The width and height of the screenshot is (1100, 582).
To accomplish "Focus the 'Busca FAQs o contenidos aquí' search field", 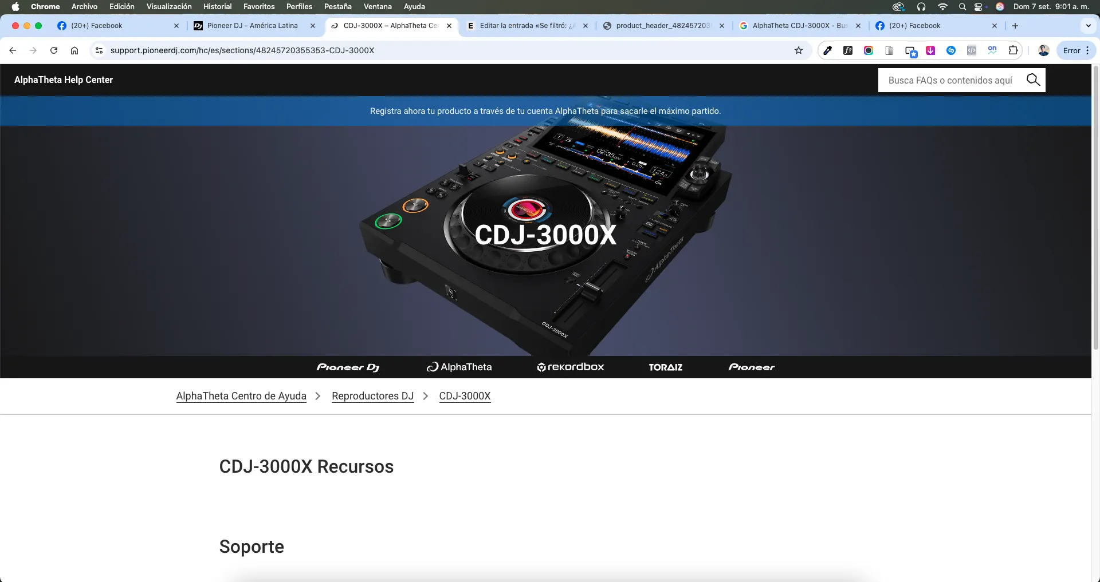I will tap(951, 80).
